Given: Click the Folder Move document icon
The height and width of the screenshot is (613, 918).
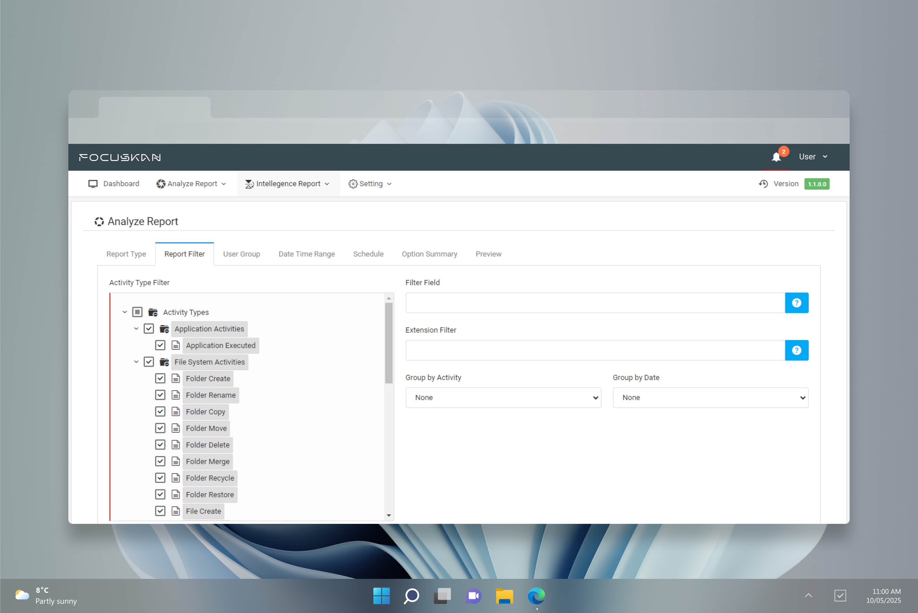Looking at the screenshot, I should 176,428.
